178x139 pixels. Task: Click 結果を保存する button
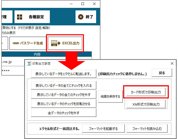110,97
